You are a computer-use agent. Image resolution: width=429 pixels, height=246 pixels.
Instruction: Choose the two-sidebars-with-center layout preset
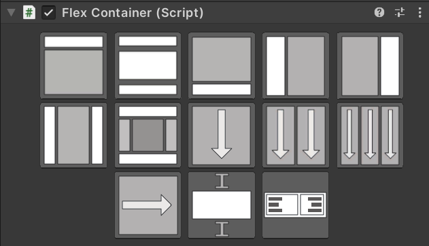point(73,136)
